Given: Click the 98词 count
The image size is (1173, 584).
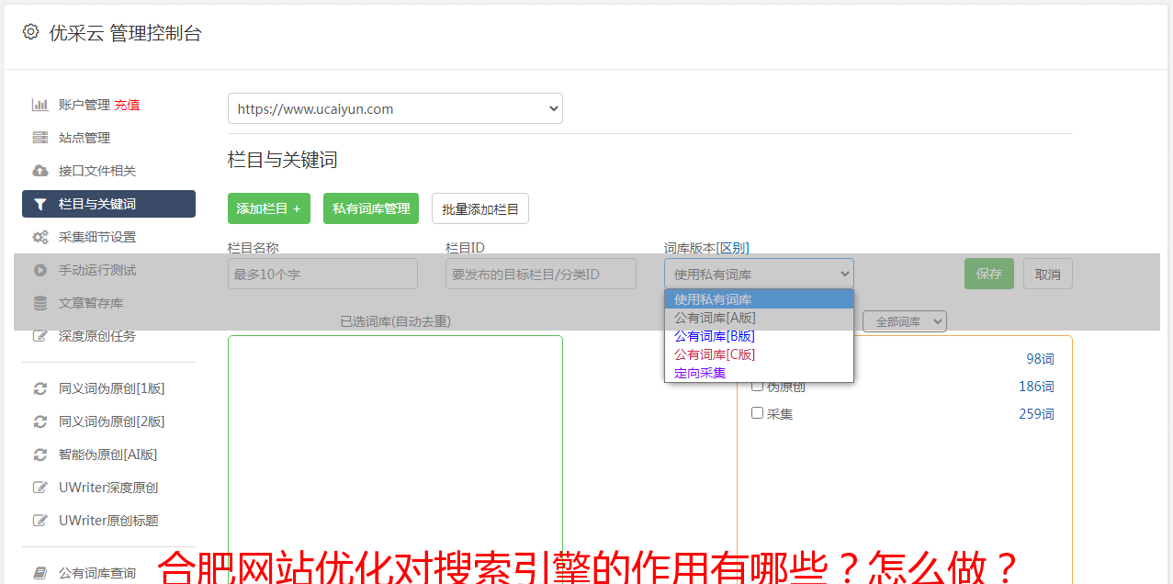Looking at the screenshot, I should (x=1040, y=359).
